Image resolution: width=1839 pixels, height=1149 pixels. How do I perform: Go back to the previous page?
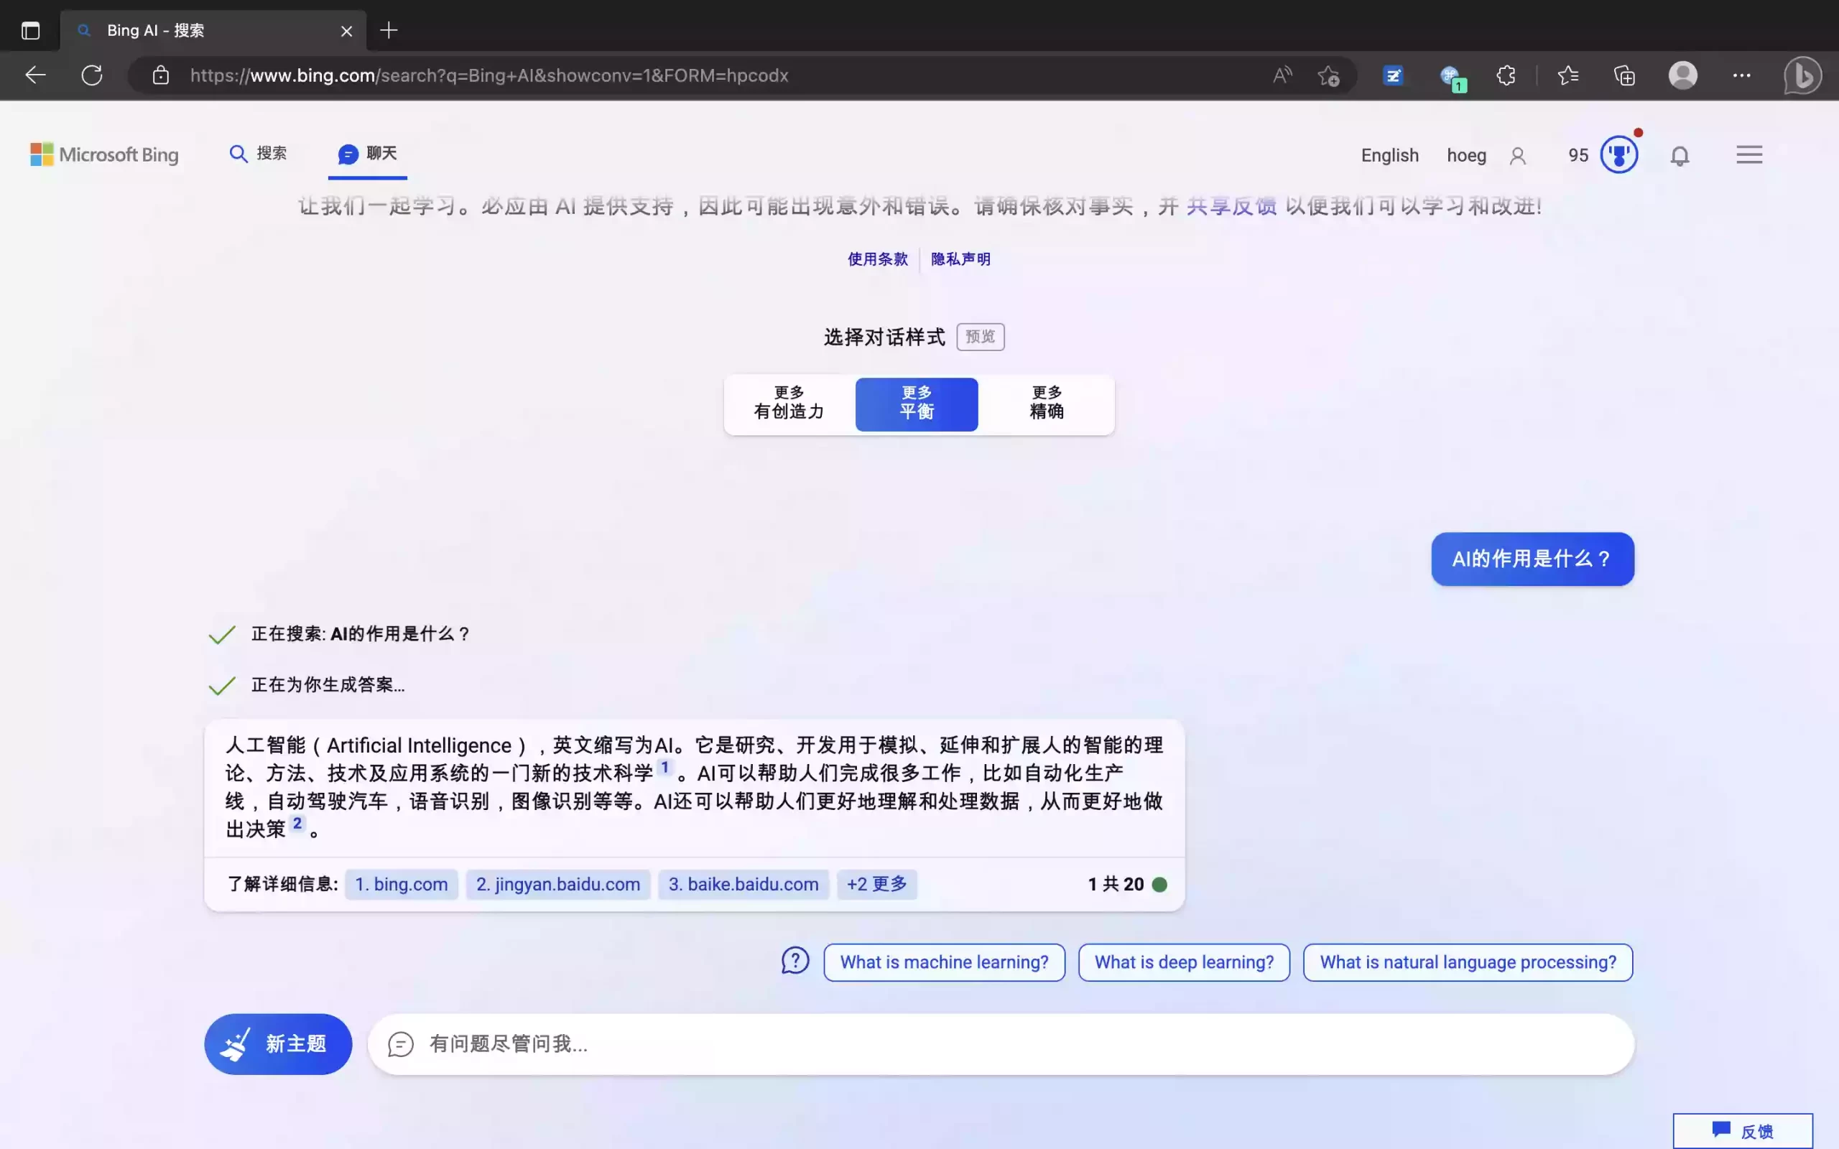[36, 75]
